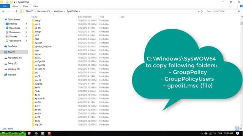243x136 pixels.
Task: Go up one level with Up arrow
Action: (16, 11)
